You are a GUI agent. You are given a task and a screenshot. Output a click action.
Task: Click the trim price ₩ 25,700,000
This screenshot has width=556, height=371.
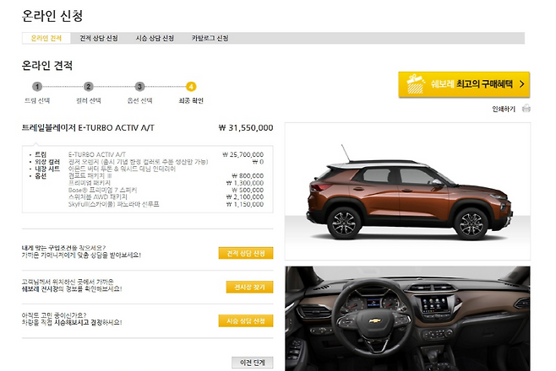pyautogui.click(x=243, y=154)
